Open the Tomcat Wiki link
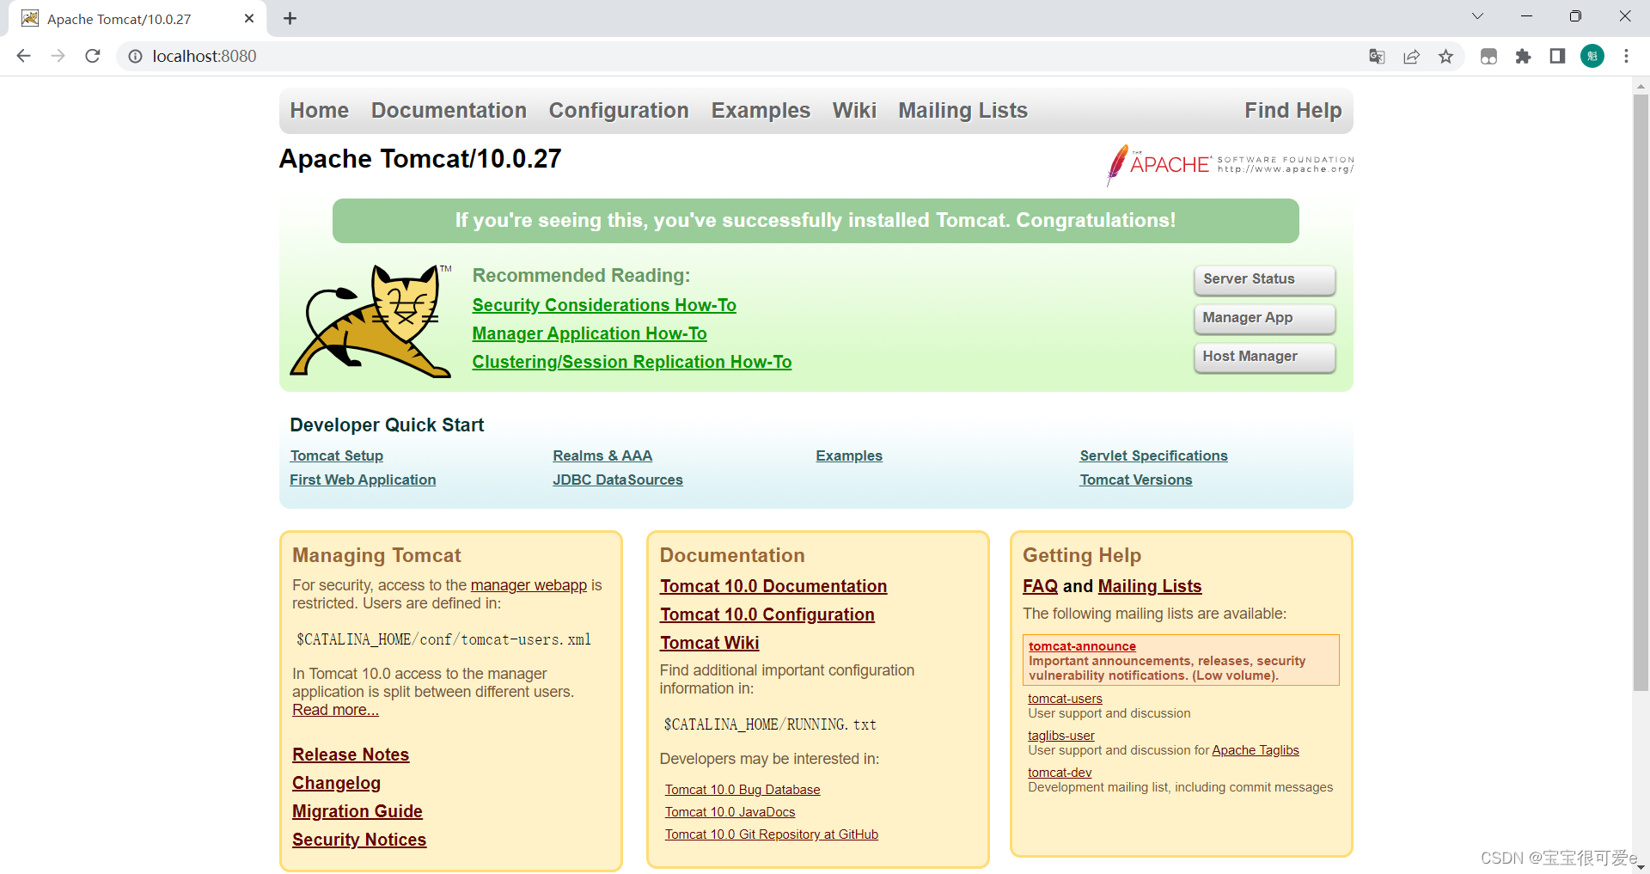 710,643
